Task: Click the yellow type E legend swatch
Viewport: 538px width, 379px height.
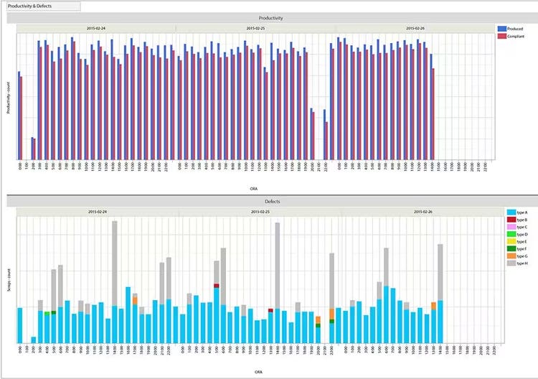Action: pyautogui.click(x=511, y=241)
